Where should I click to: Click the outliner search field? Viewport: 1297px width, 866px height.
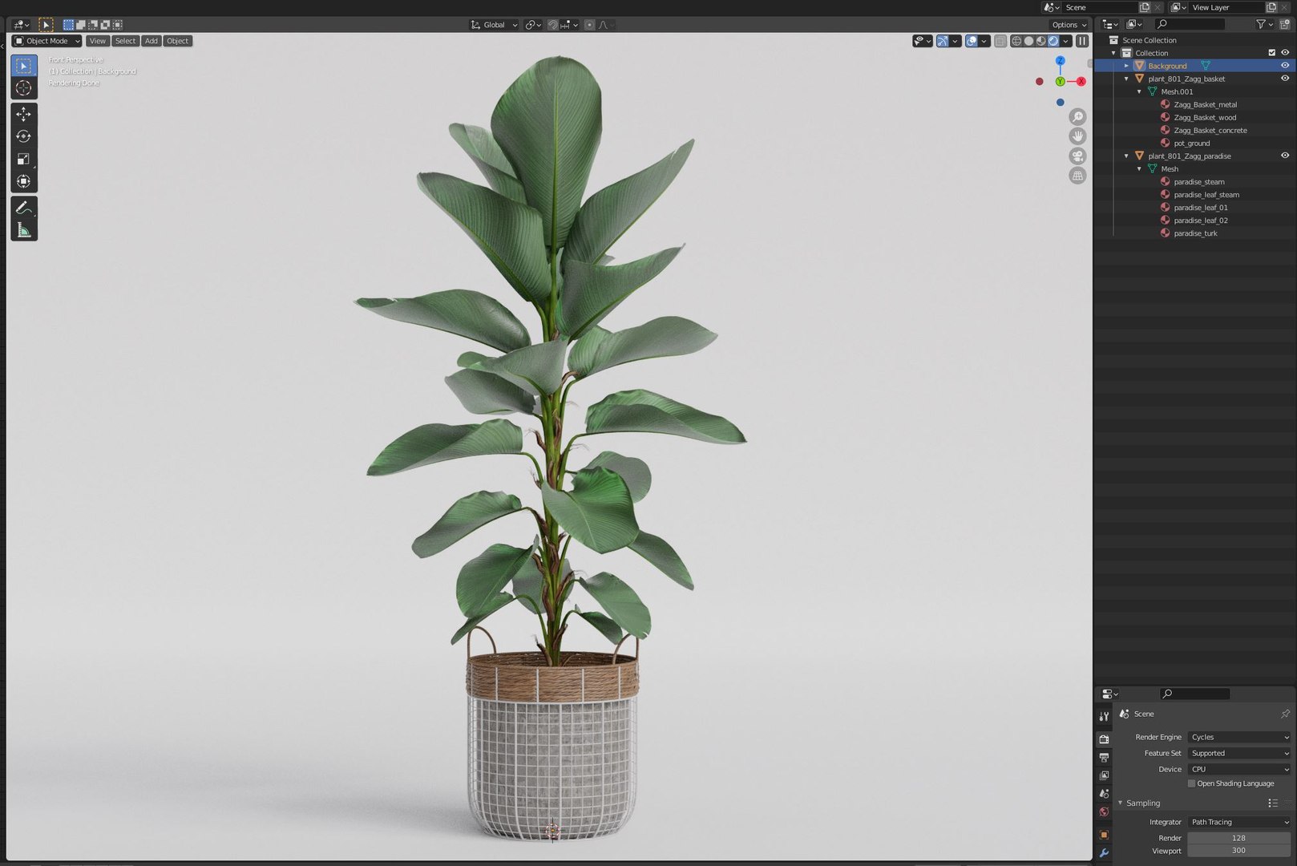pyautogui.click(x=1190, y=24)
